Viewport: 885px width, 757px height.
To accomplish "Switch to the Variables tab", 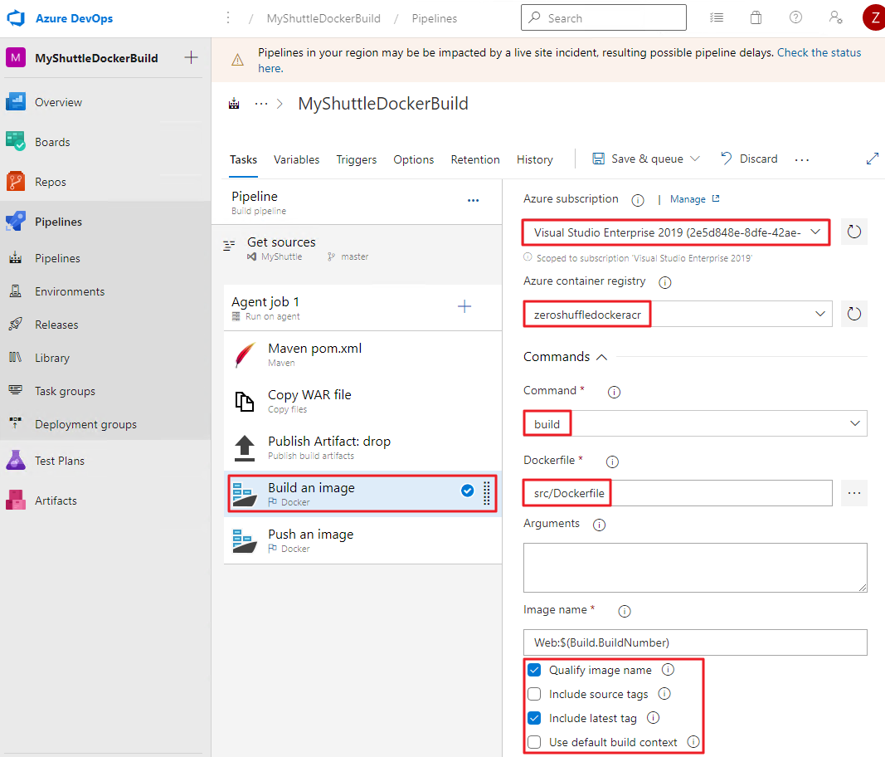I will tap(296, 160).
